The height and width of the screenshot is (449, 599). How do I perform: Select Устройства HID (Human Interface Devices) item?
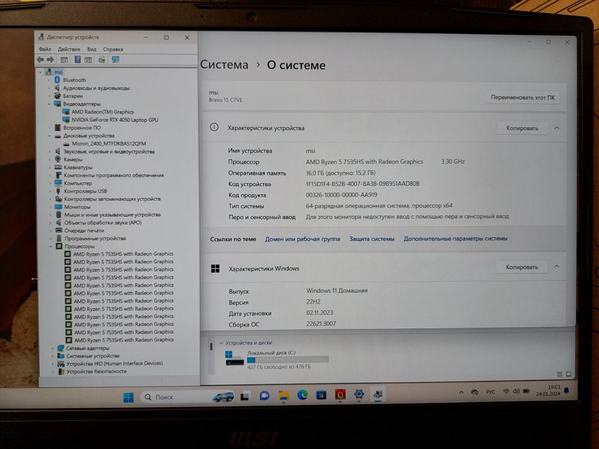click(x=115, y=364)
